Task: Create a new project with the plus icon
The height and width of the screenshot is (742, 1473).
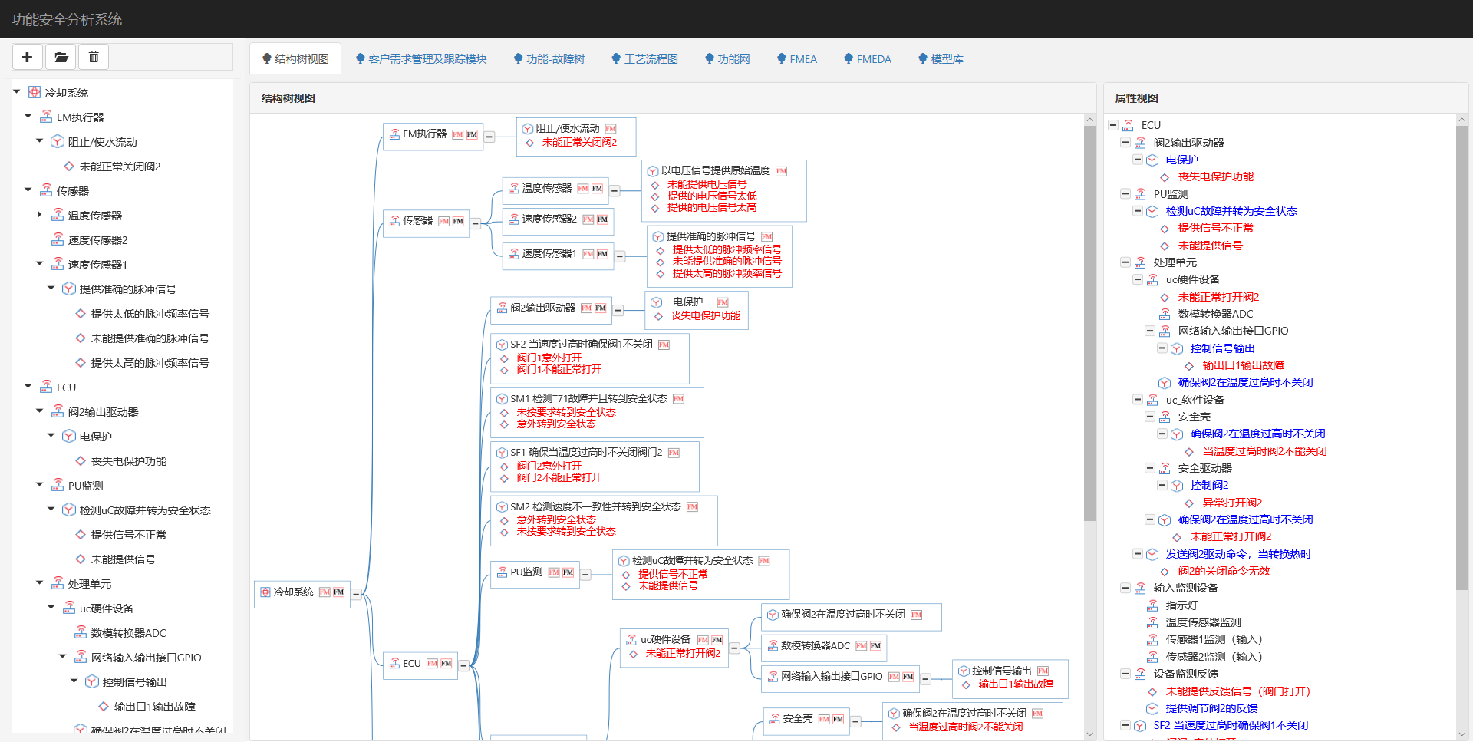Action: tap(28, 57)
